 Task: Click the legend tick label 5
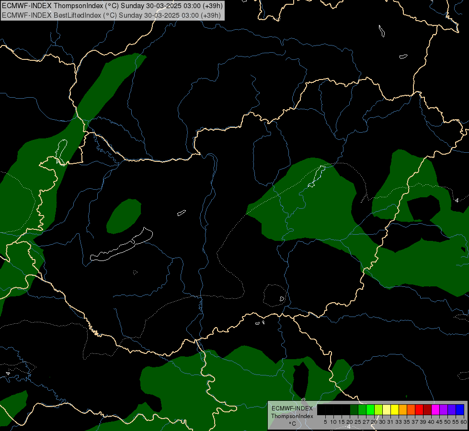325,422
